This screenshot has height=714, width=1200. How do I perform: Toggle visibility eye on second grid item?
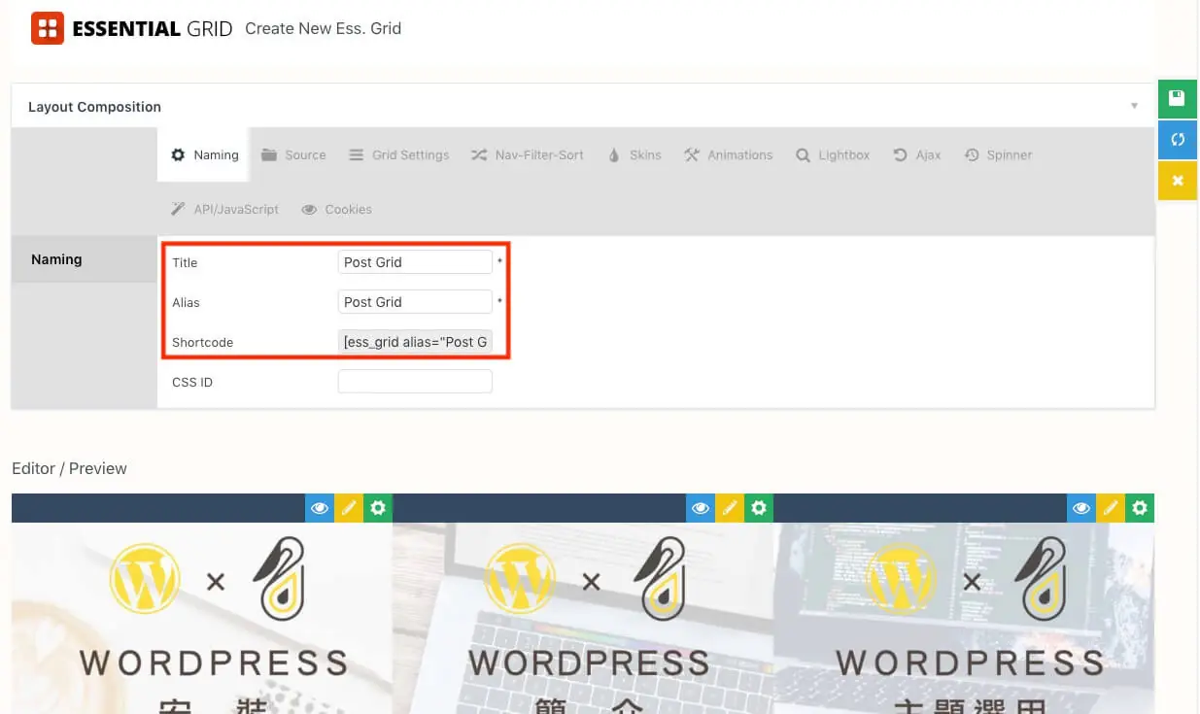pos(701,508)
